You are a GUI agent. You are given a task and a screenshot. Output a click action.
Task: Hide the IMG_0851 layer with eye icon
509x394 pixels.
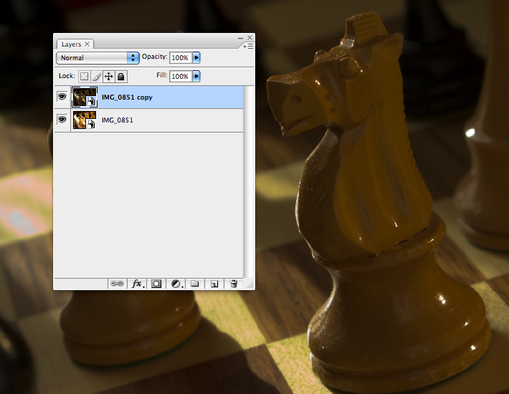[62, 120]
